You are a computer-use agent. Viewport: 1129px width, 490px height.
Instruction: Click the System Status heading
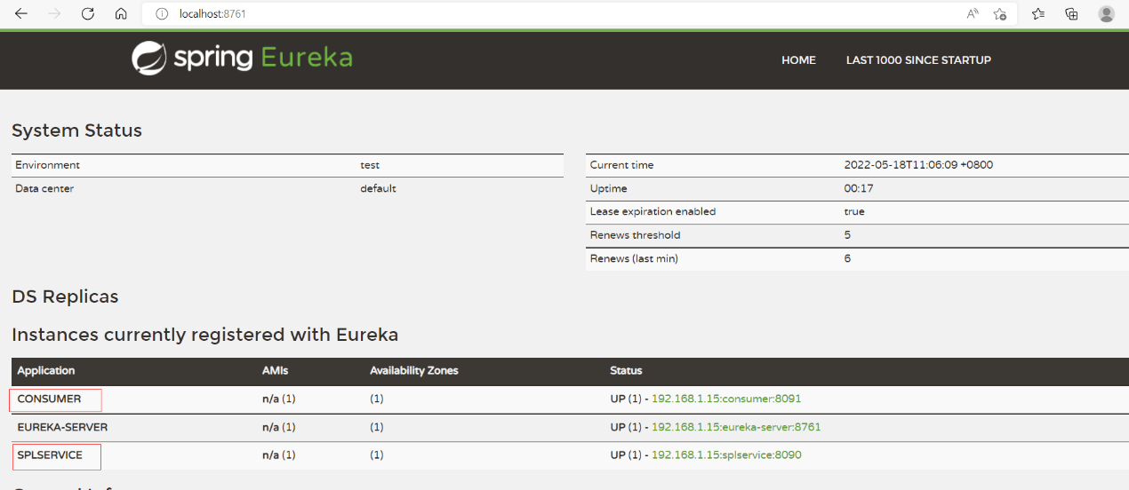coord(76,130)
